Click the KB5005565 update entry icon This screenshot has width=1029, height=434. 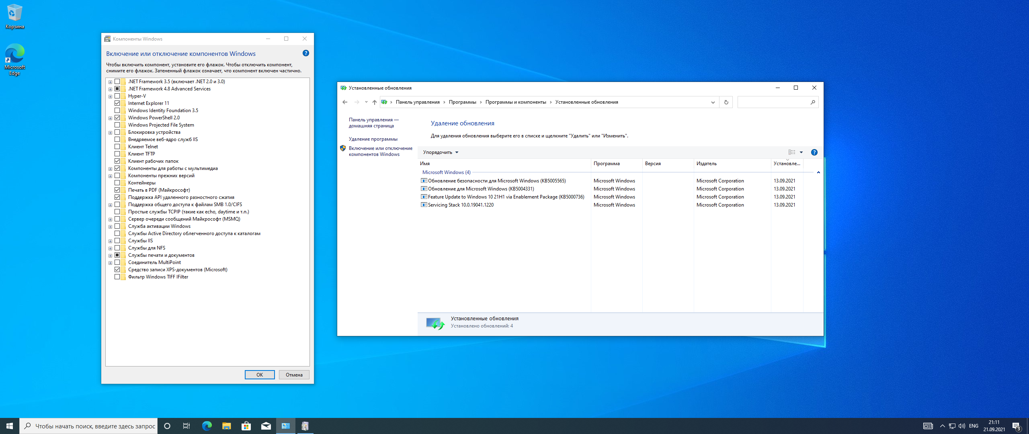pos(424,181)
